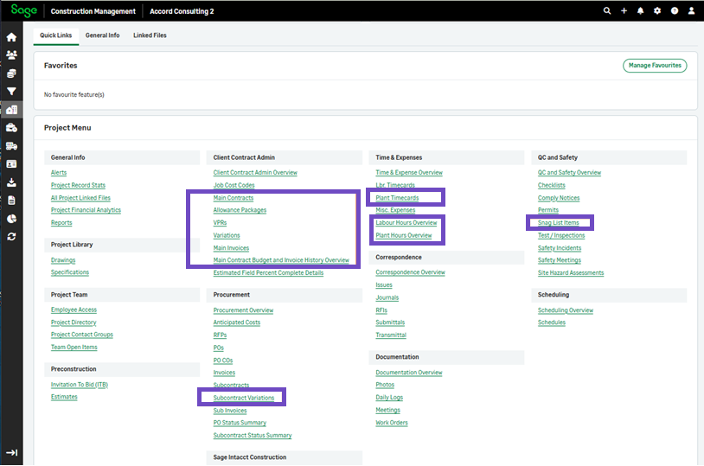
Task: Open the Subcontract Variations link
Action: click(x=244, y=399)
